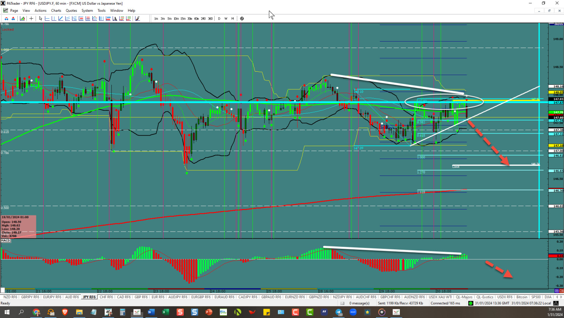Open the System menu
The height and width of the screenshot is (318, 564).
pyautogui.click(x=87, y=11)
